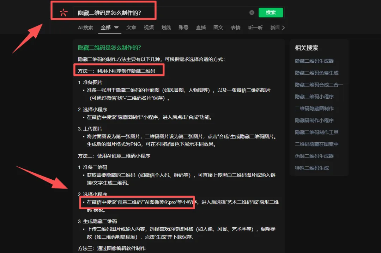Open the 直播 tab
The image size is (381, 253).
click(201, 28)
